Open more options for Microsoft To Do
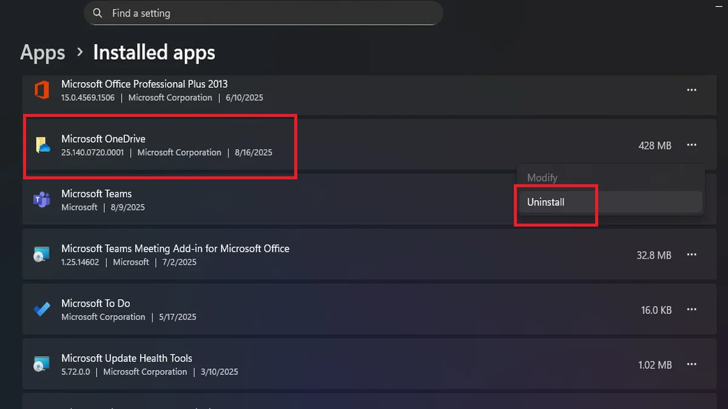 coord(692,310)
